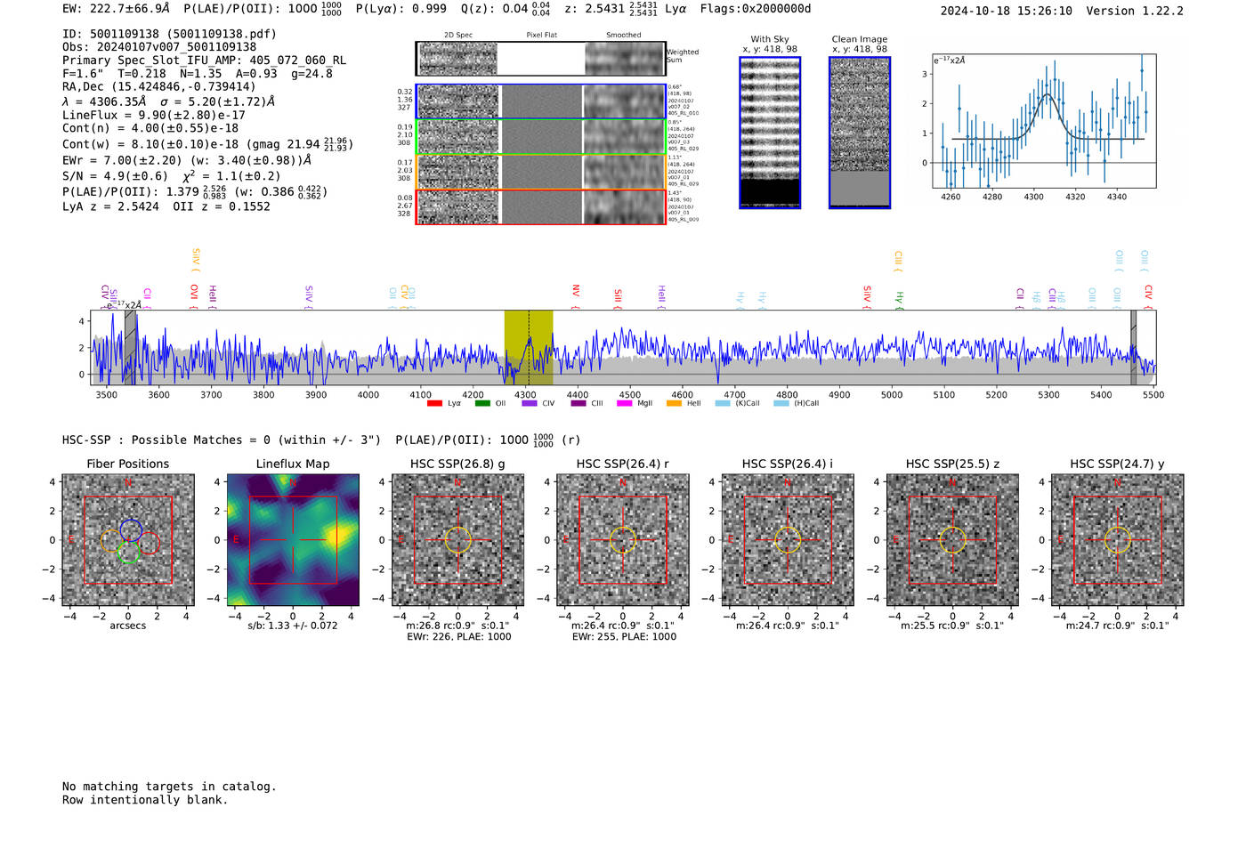Click the Primary Spec_Slot_IFU_AMP line

click(205, 61)
